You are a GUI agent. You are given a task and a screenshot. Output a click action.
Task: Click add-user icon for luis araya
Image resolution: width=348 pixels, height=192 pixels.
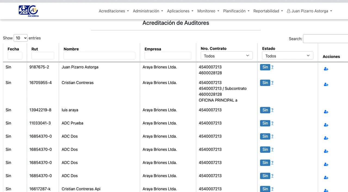coord(326,112)
